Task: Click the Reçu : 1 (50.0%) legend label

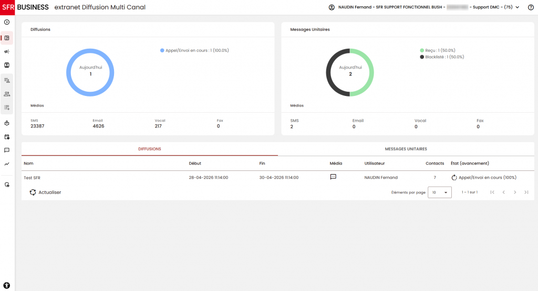Action: 440,50
